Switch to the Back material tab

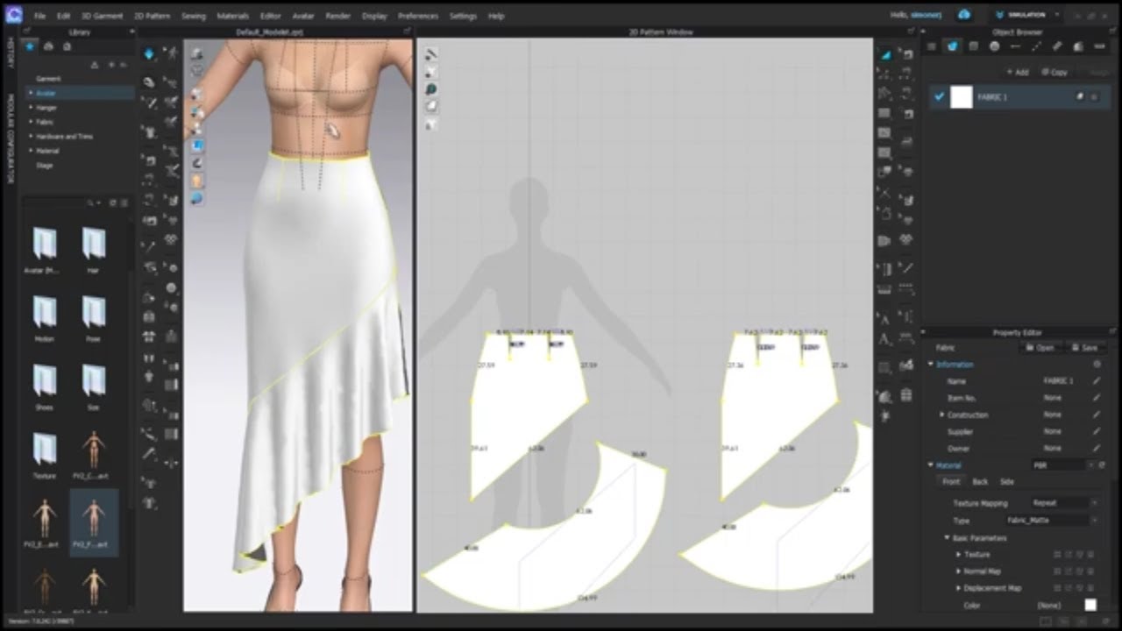(x=980, y=482)
